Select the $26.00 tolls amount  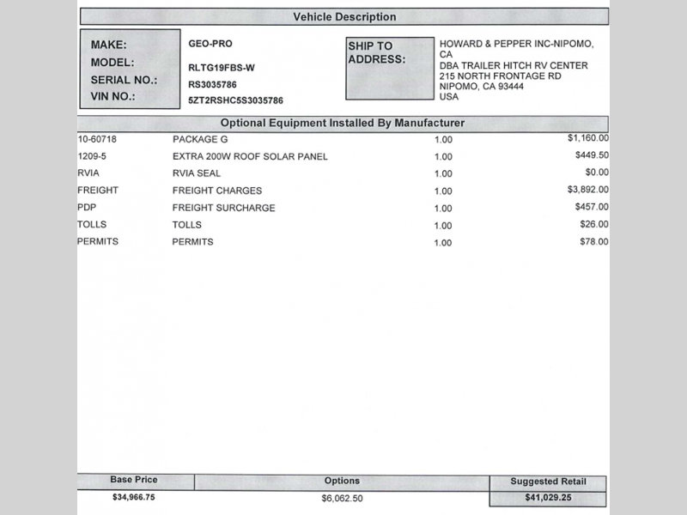coord(593,224)
